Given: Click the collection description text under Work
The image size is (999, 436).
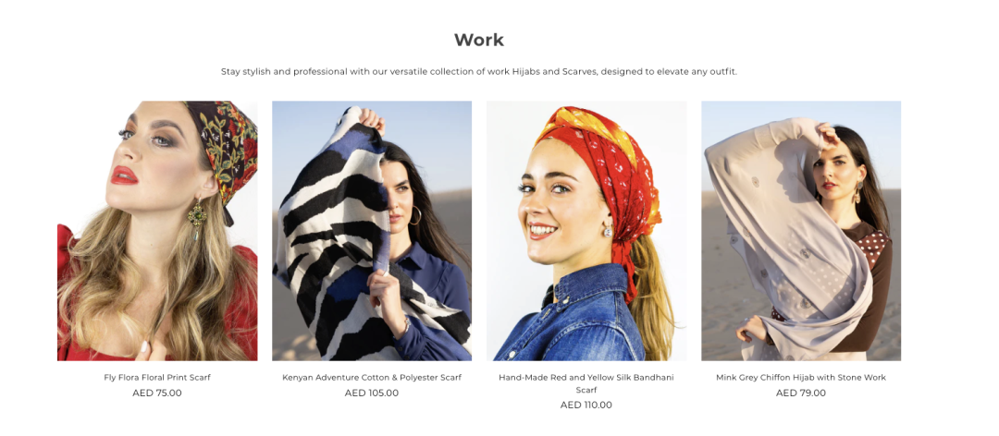Looking at the screenshot, I should pyautogui.click(x=479, y=71).
